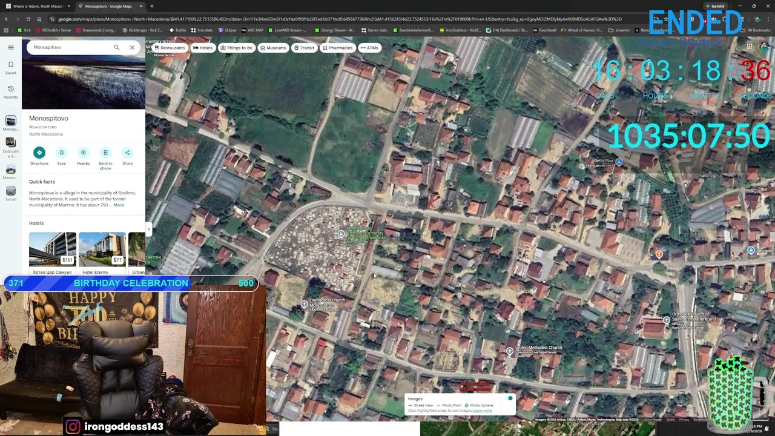Open the Google account avatar
The width and height of the screenshot is (775, 436).
click(x=765, y=47)
